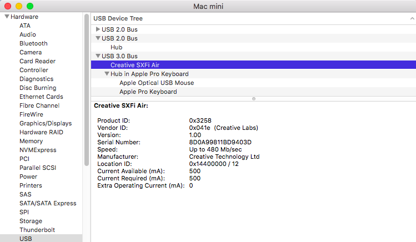
Task: Click the sidebar vertical scrollbar
Action: coord(86,89)
